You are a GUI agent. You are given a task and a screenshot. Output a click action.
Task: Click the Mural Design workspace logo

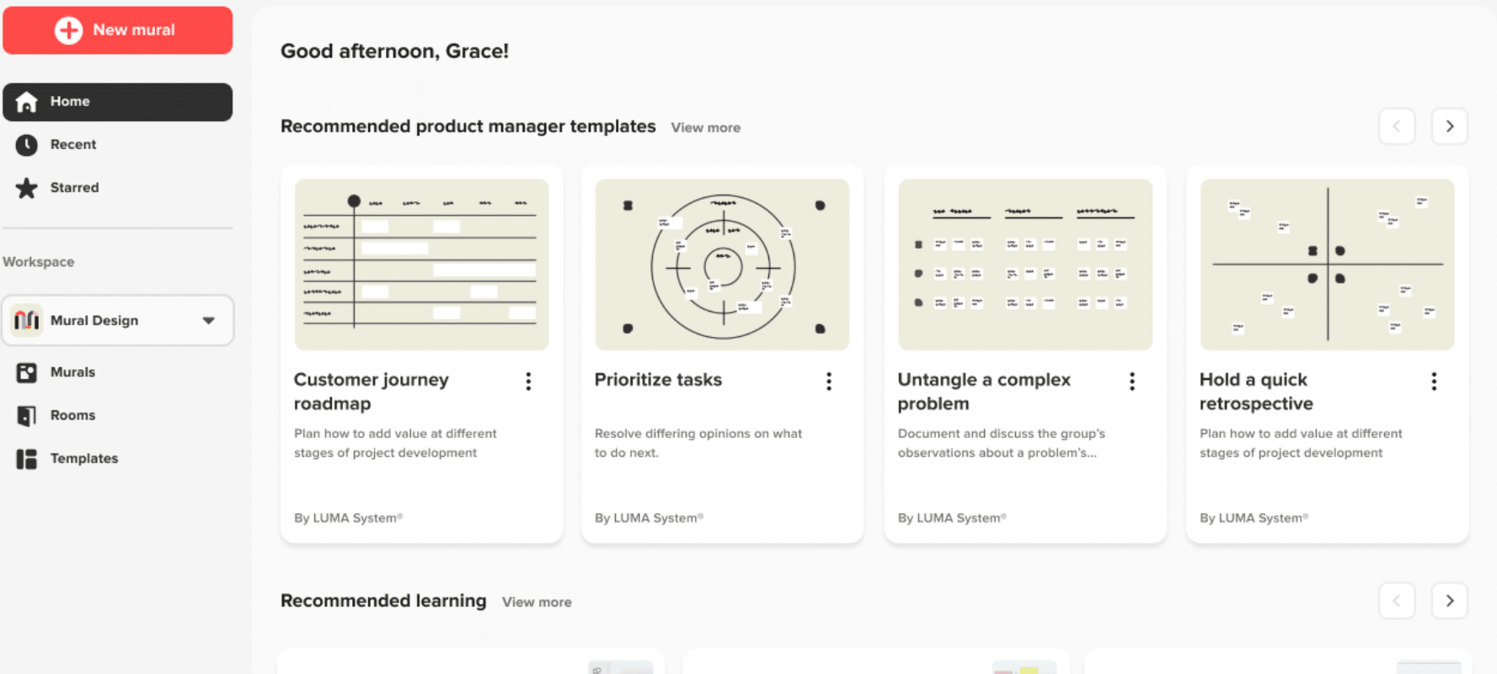point(27,321)
